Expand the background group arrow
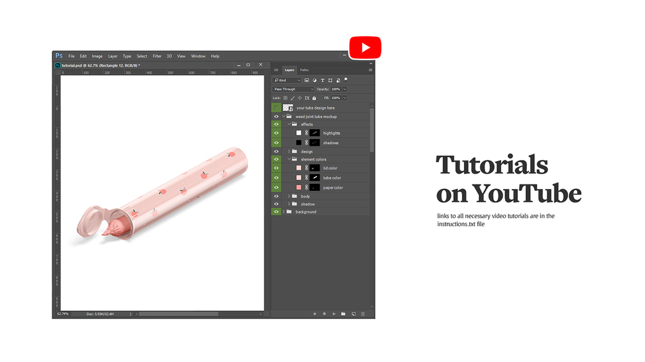This screenshot has height=362, width=645. pyautogui.click(x=284, y=212)
